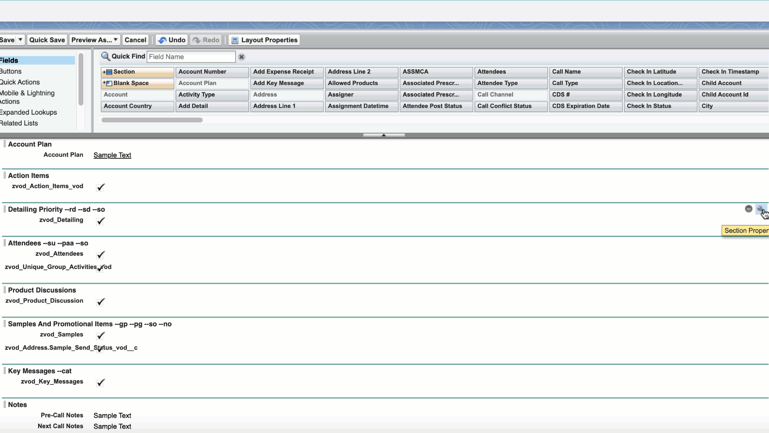The width and height of the screenshot is (769, 433).
Task: Click the zvod_Product_Discussion checkmark
Action: tap(101, 302)
